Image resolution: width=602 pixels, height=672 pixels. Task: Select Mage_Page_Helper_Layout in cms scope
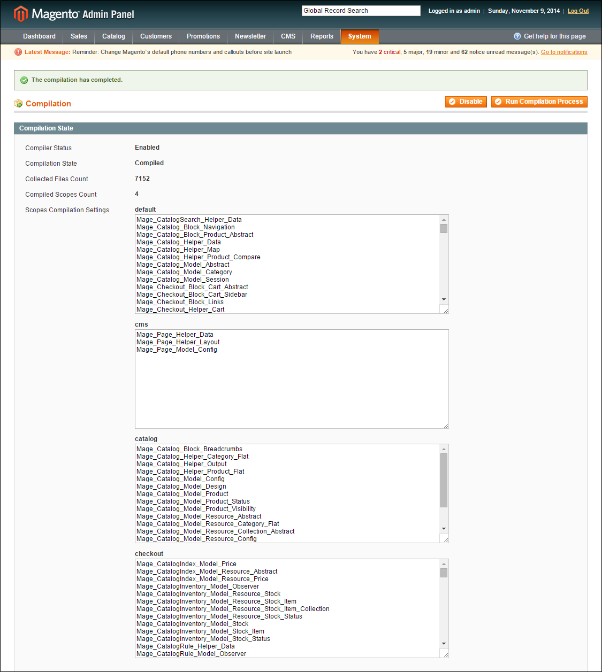178,342
